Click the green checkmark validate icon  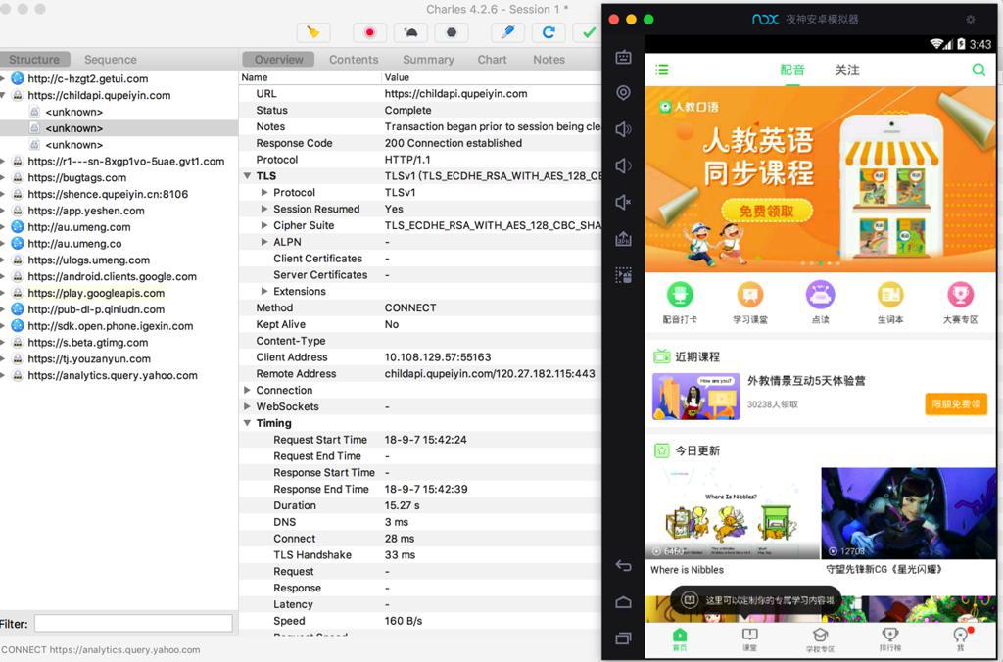coord(589,32)
